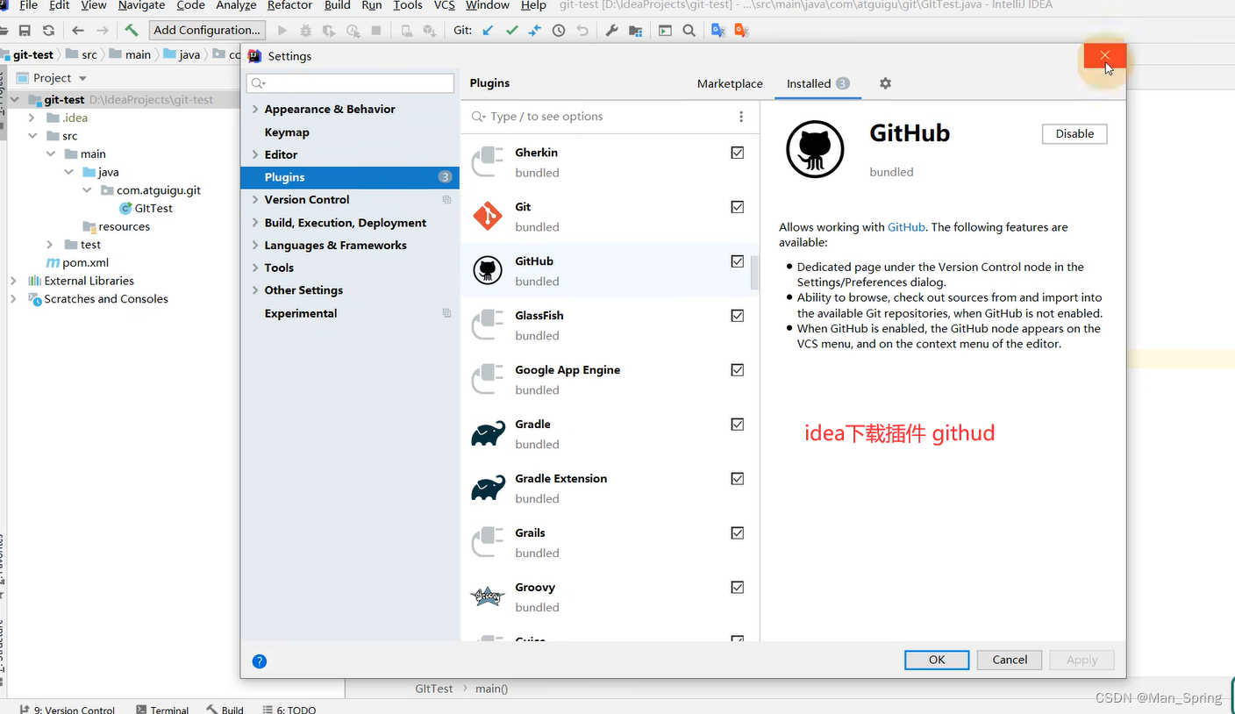1235x714 pixels.
Task: Switch to the Installed plugins tab
Action: [x=817, y=83]
